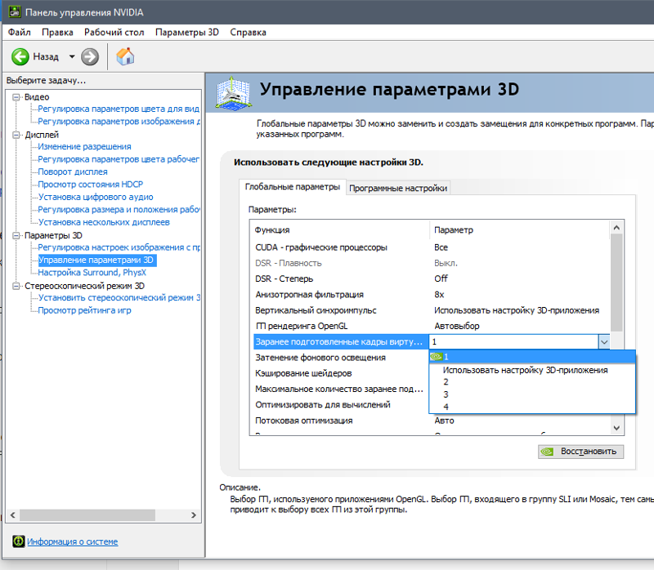The image size is (654, 570).
Task: Click the system information icon
Action: pos(18,541)
